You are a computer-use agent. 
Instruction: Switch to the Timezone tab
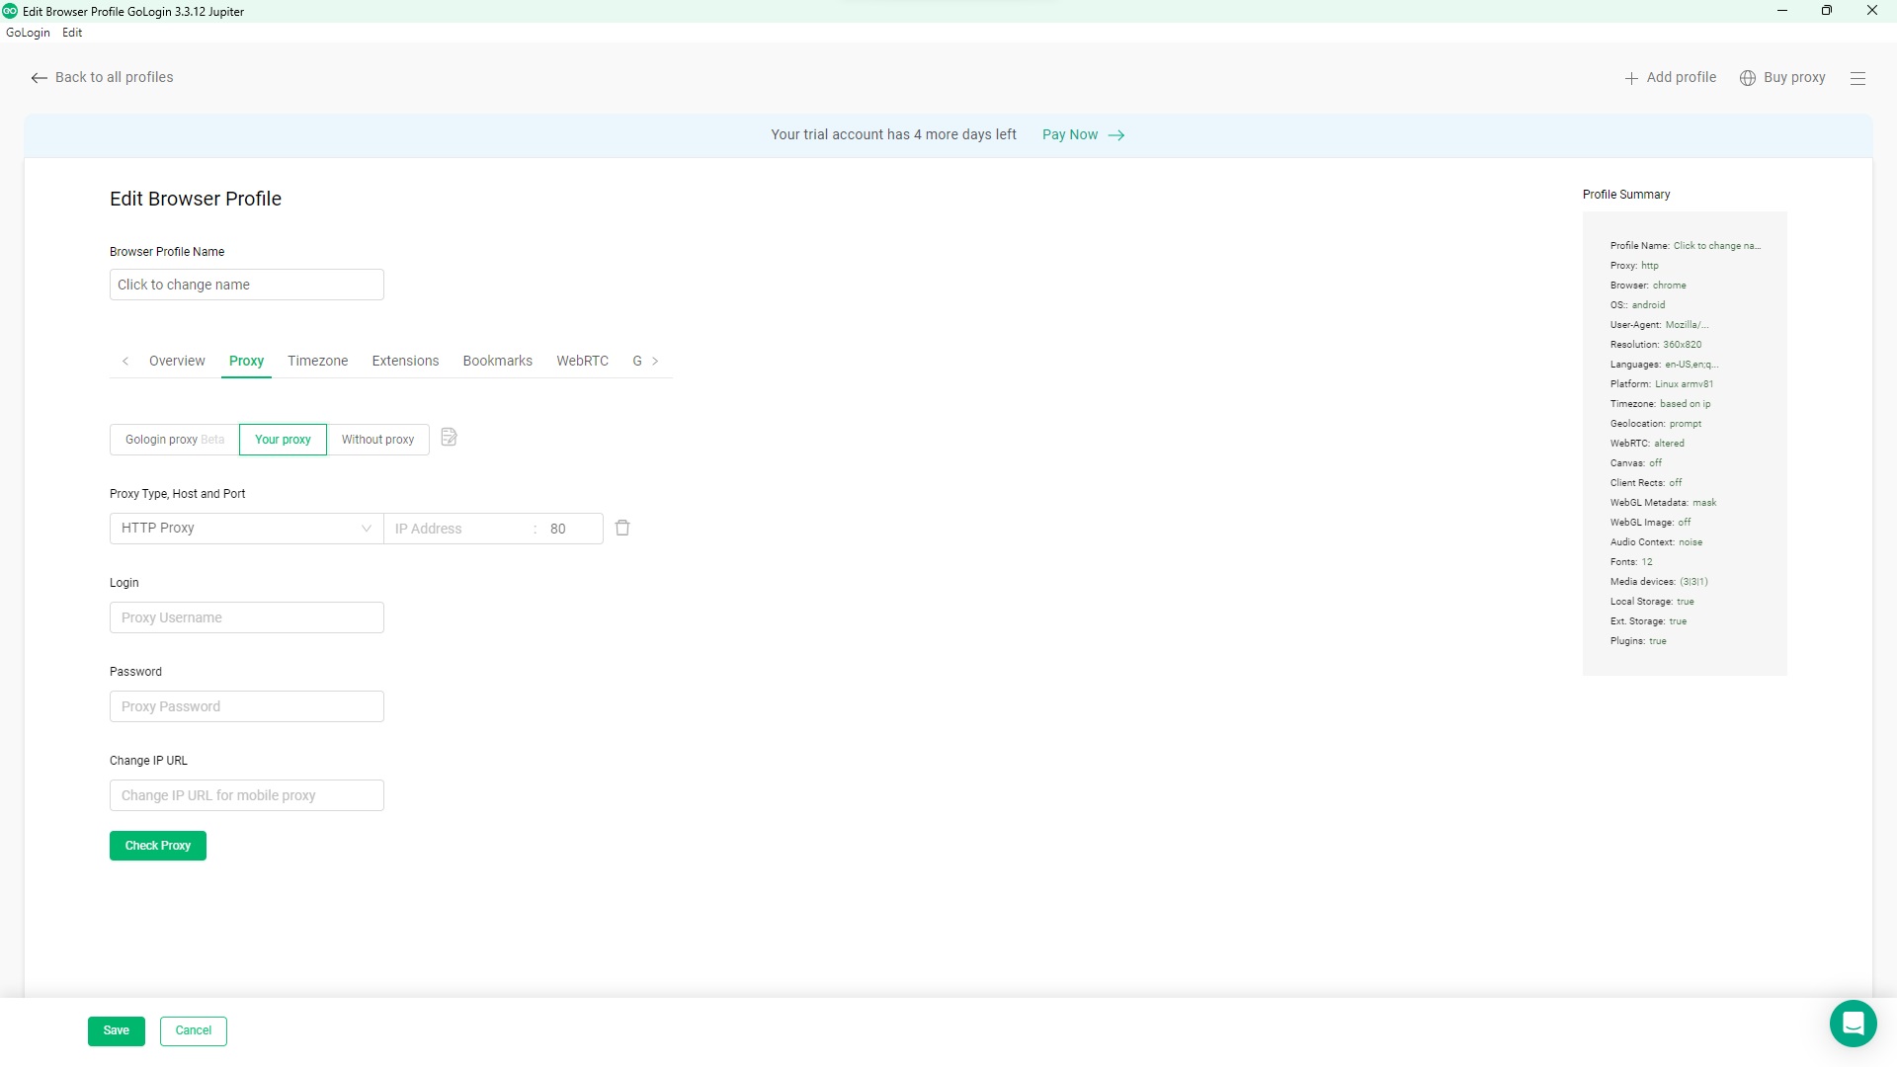pyautogui.click(x=317, y=362)
